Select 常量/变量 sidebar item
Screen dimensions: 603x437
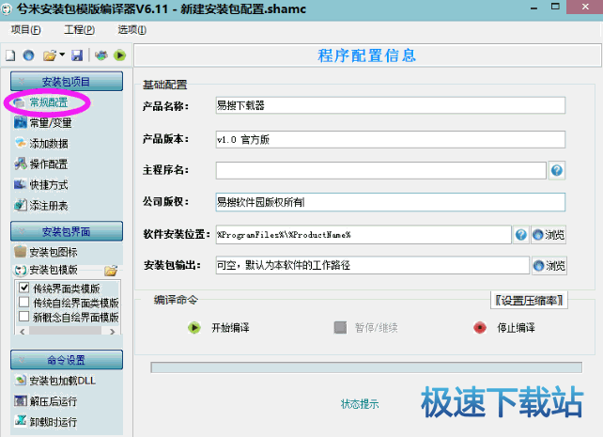click(x=42, y=123)
